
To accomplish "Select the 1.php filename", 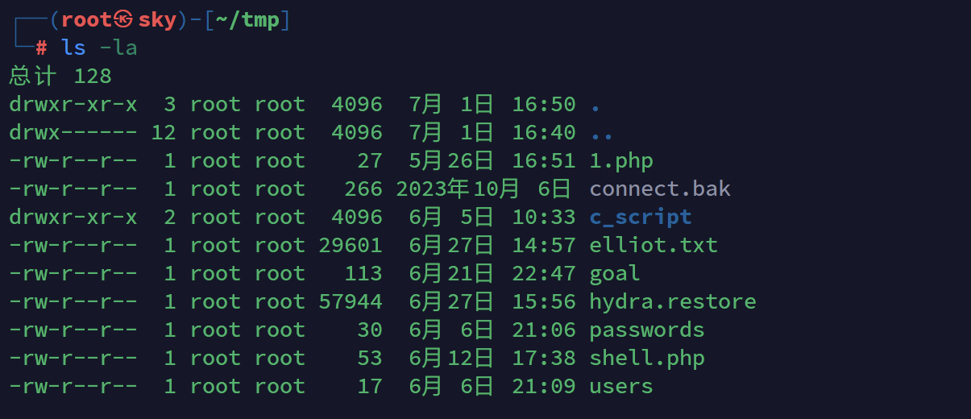I will [621, 161].
